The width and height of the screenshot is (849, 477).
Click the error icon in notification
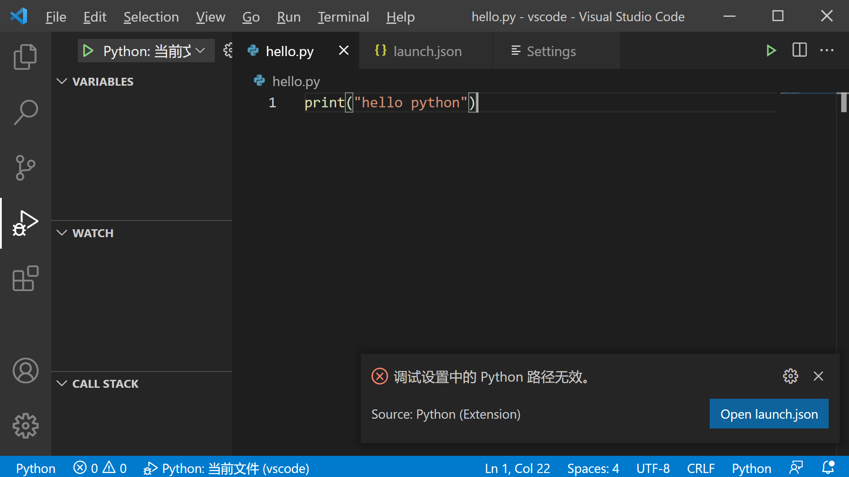click(379, 376)
